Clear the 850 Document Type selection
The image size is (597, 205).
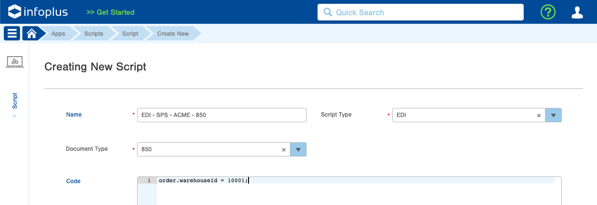pos(284,149)
